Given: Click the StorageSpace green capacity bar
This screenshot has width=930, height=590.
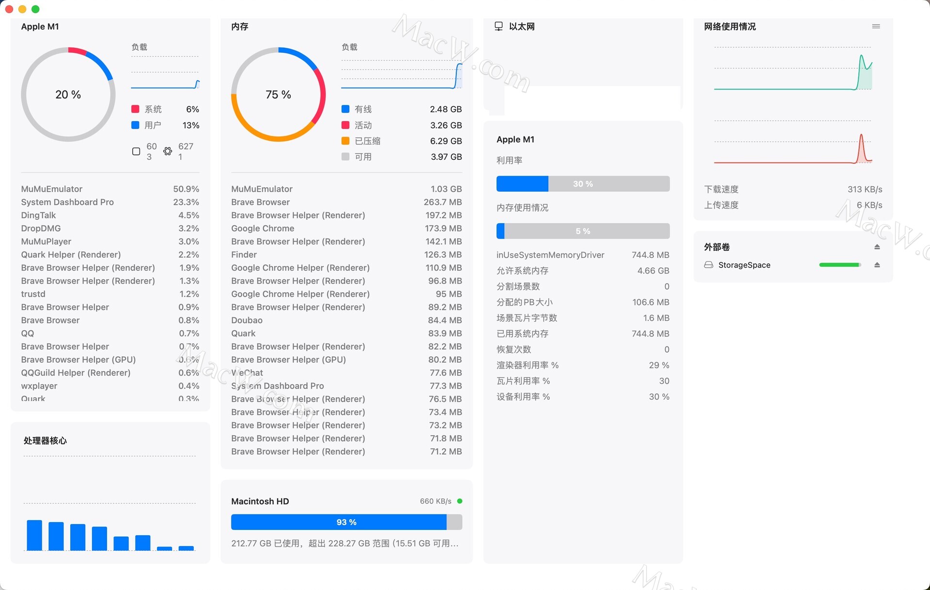Looking at the screenshot, I should click(840, 265).
